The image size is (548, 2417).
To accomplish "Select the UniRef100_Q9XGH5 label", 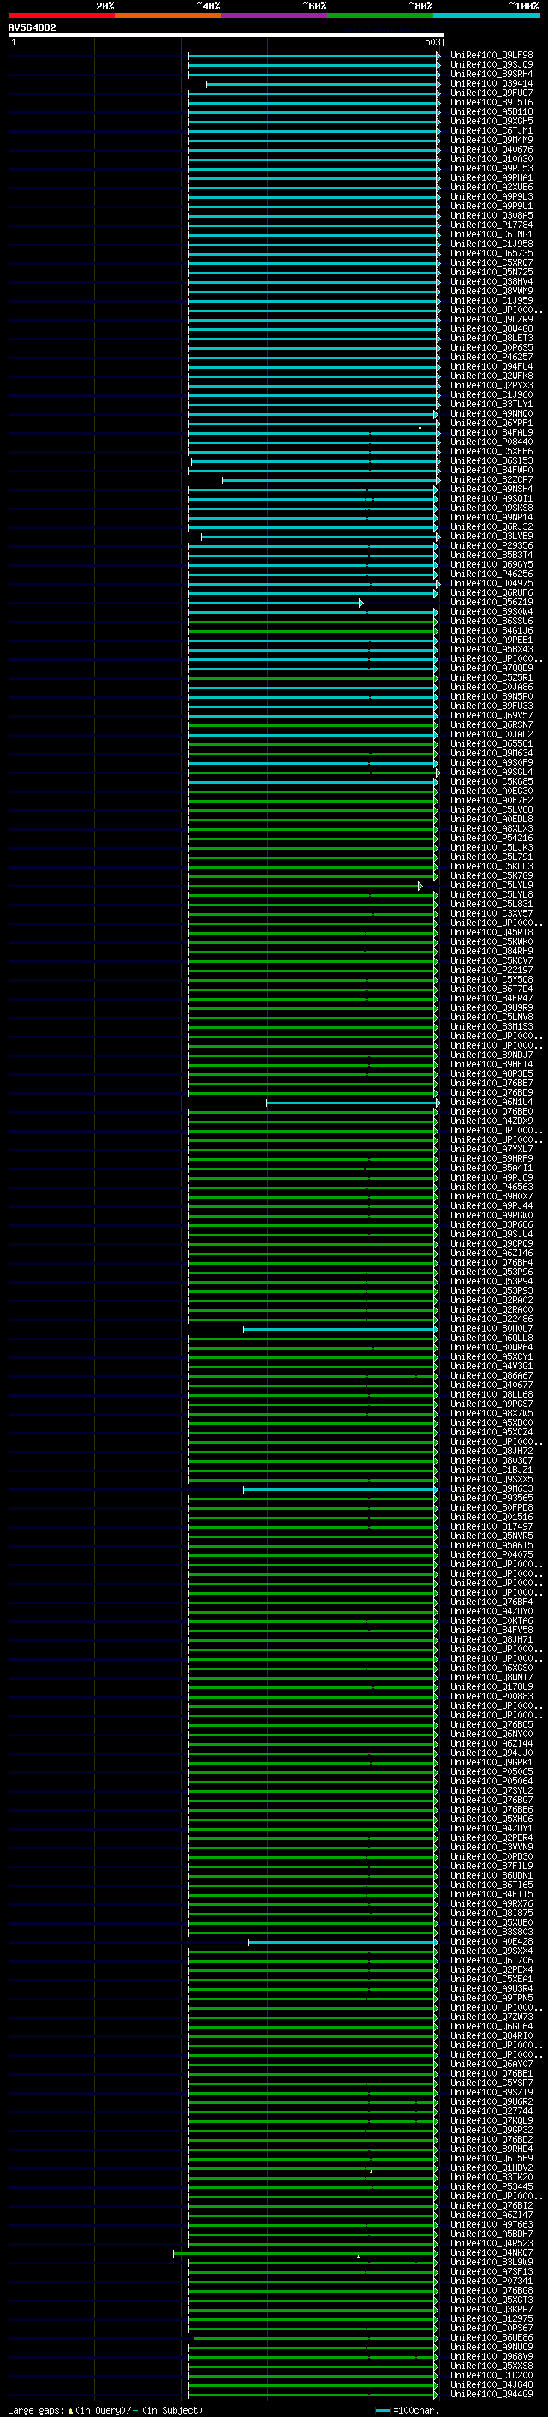I will tap(491, 121).
